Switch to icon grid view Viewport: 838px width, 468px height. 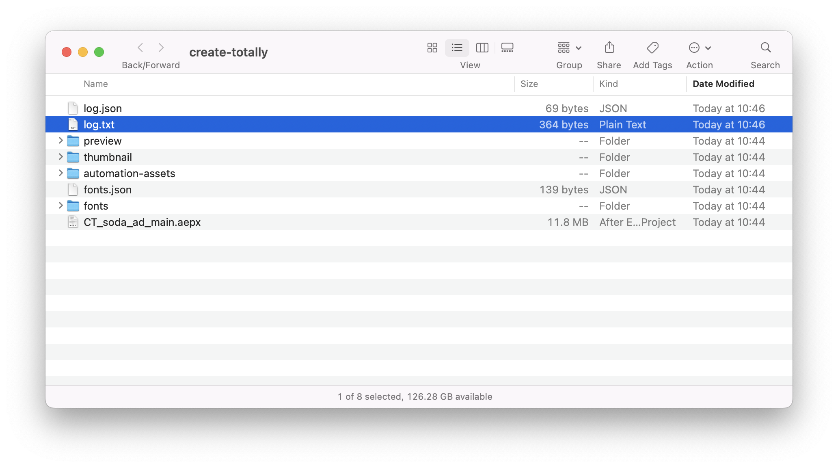[x=432, y=48]
